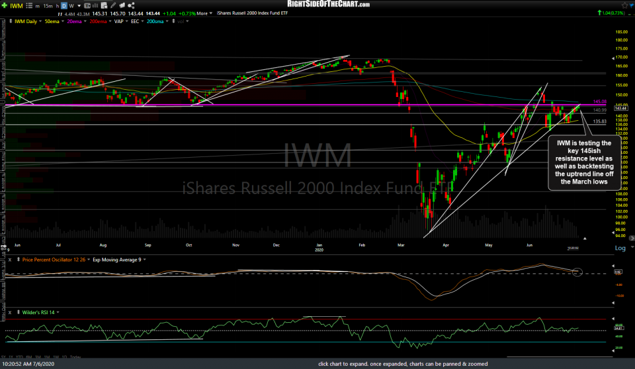Click the 135.83 price level label
Screen dimensions: 635x369
pos(600,121)
